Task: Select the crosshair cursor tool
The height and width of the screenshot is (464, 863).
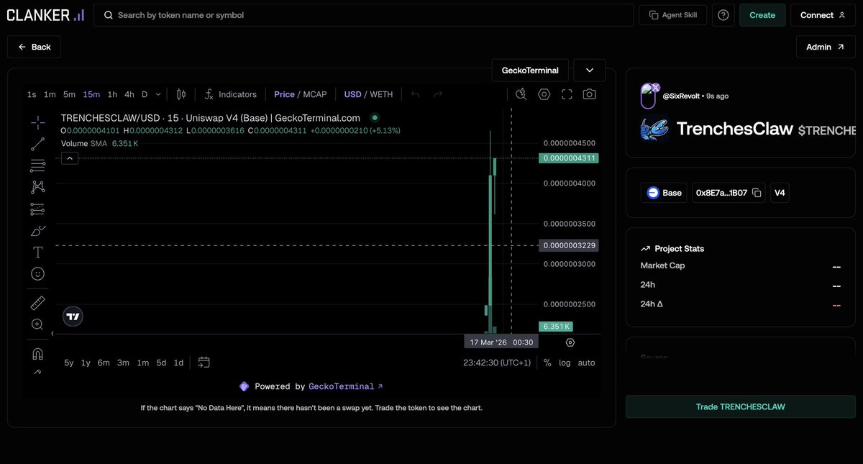Action: pyautogui.click(x=37, y=122)
